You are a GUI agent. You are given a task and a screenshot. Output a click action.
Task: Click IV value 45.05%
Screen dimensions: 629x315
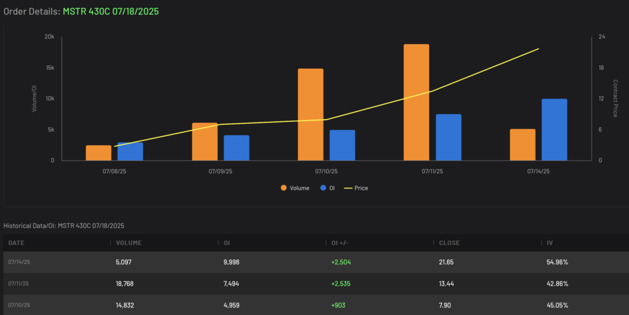(557, 305)
